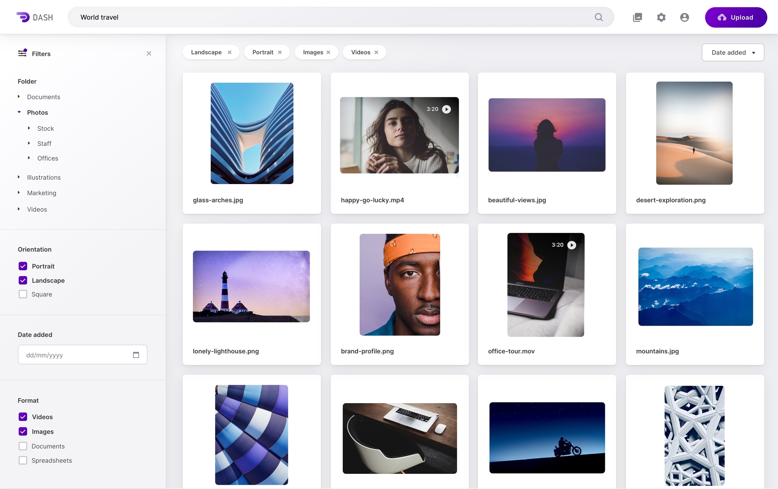
Task: Toggle the Square orientation checkbox
Action: [x=23, y=294]
